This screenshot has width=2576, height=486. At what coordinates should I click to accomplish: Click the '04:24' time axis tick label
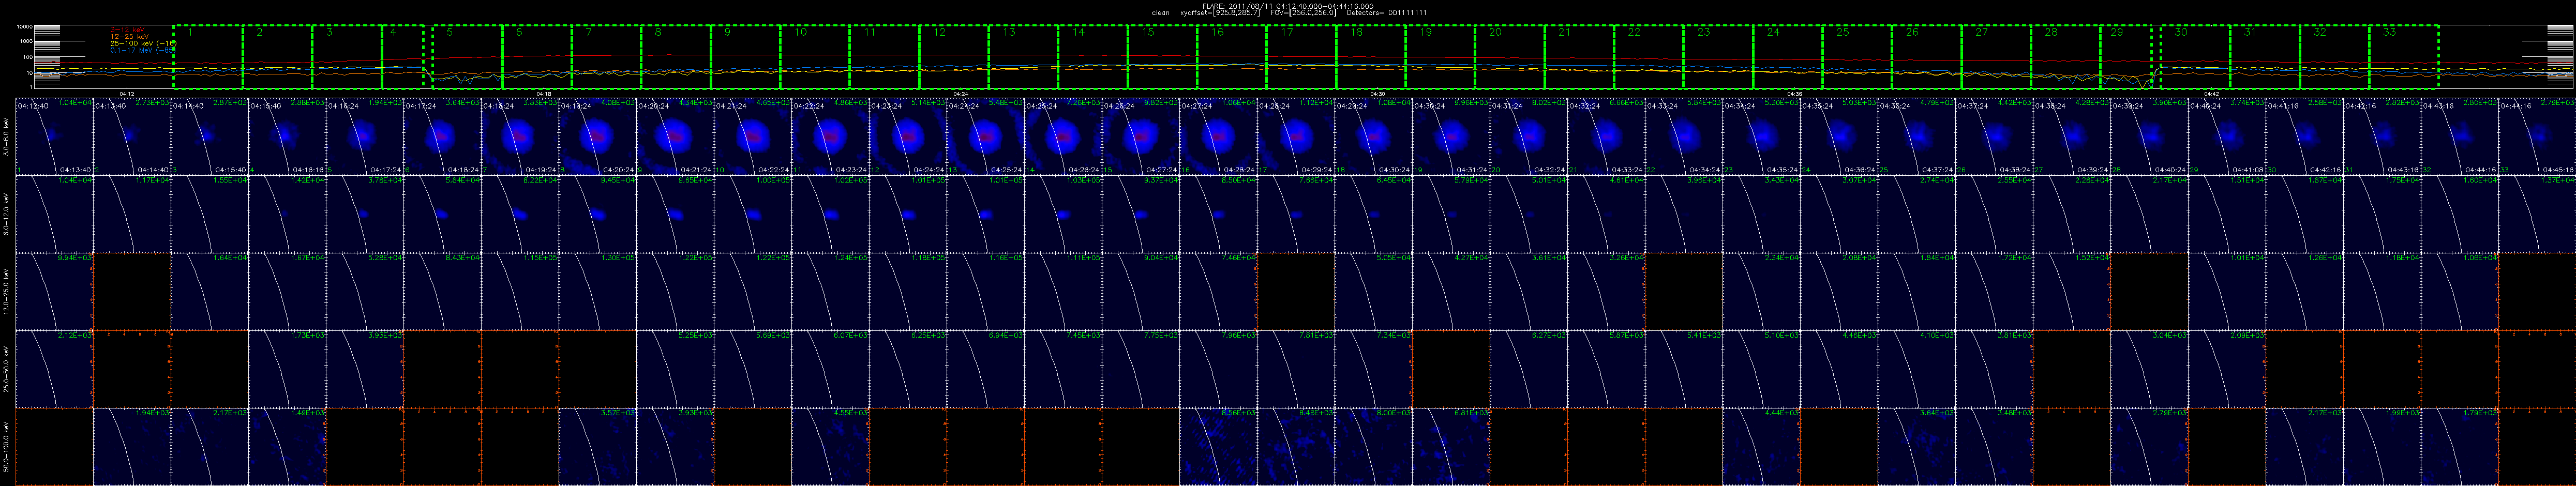click(x=961, y=94)
